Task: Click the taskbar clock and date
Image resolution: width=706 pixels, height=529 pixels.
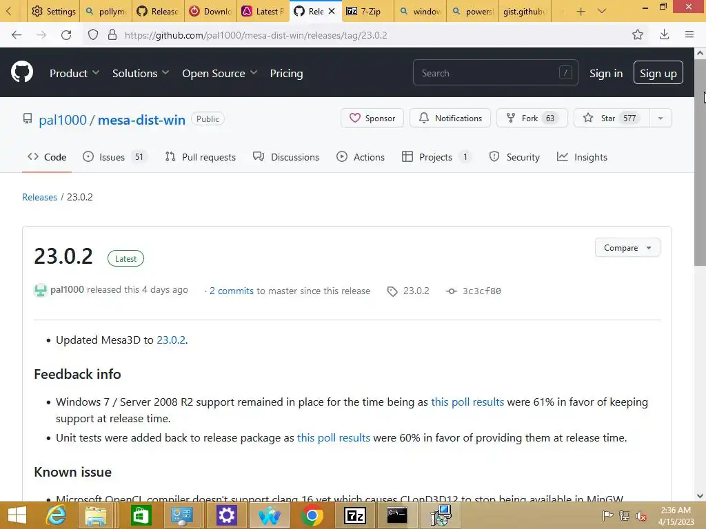Action: point(676,516)
